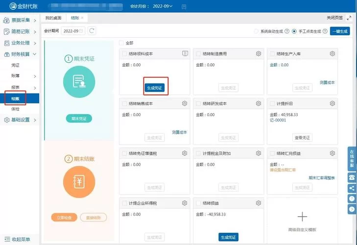Click 查看凭证 on 计提折旧 card

pyautogui.click(x=302, y=138)
